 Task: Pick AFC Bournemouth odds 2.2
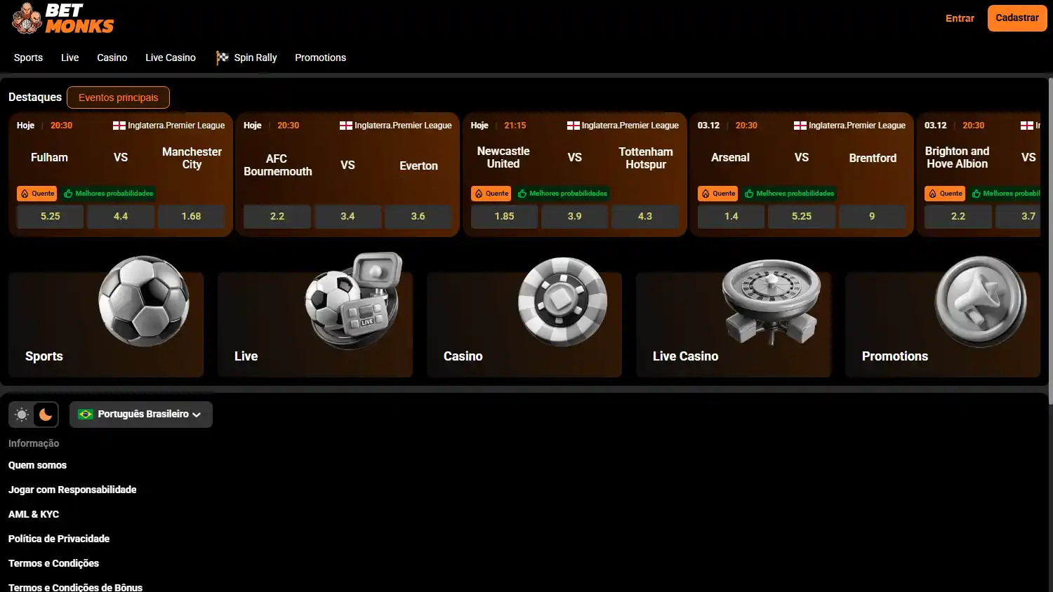(x=277, y=217)
